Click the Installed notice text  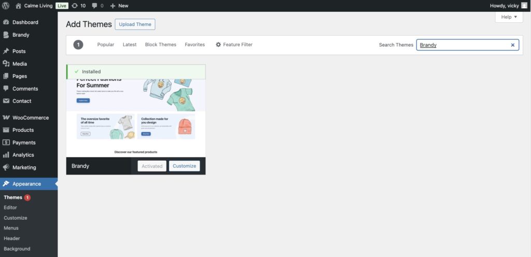tap(91, 72)
